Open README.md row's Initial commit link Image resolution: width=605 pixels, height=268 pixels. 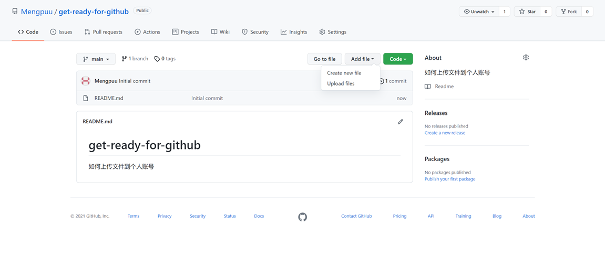coord(207,98)
